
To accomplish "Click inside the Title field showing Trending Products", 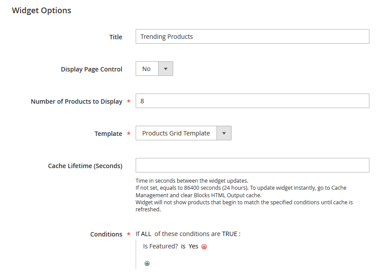I will pyautogui.click(x=252, y=36).
